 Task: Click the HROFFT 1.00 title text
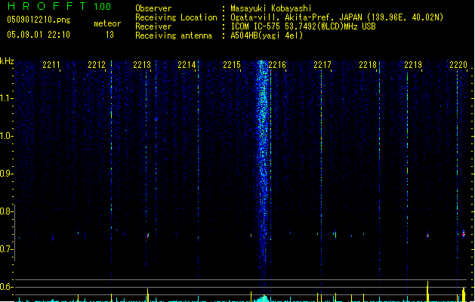coord(60,6)
